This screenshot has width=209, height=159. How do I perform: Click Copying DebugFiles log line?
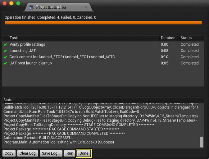click(x=101, y=120)
